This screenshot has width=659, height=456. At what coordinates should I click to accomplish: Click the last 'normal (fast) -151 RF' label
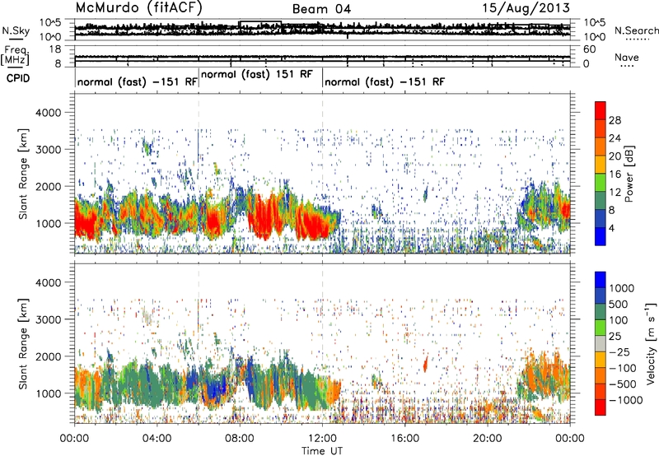pos(385,81)
